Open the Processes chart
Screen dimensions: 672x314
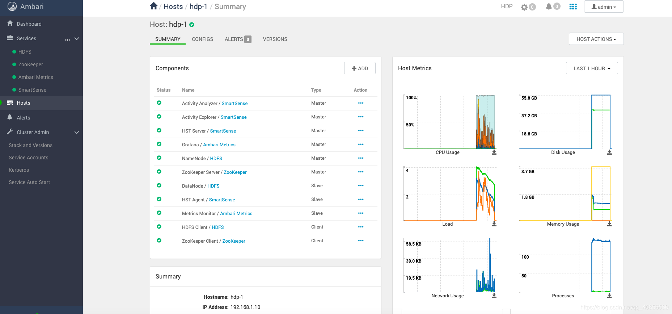coord(565,265)
